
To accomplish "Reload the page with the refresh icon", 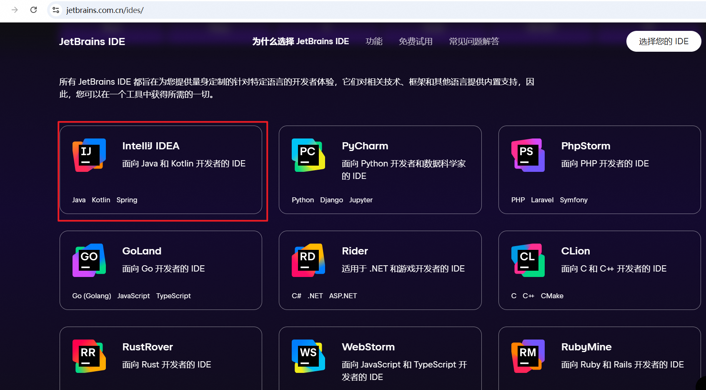I will click(x=34, y=10).
